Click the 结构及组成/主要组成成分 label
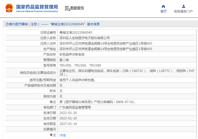Screen dimensions: 198x139 [x=38, y=73]
